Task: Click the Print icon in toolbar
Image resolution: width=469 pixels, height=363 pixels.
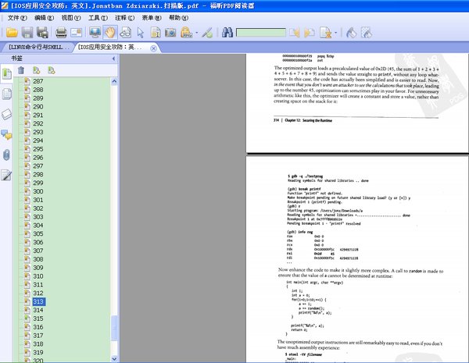Action: tap(60, 33)
